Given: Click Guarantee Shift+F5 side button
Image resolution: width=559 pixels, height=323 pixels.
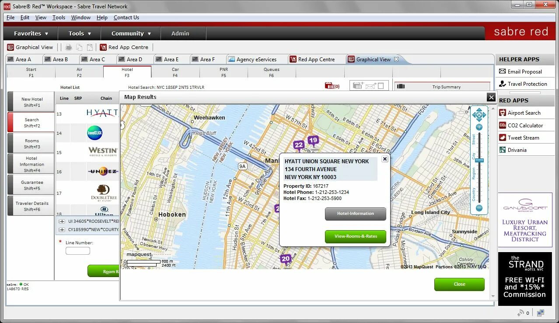Looking at the screenshot, I should [x=31, y=185].
